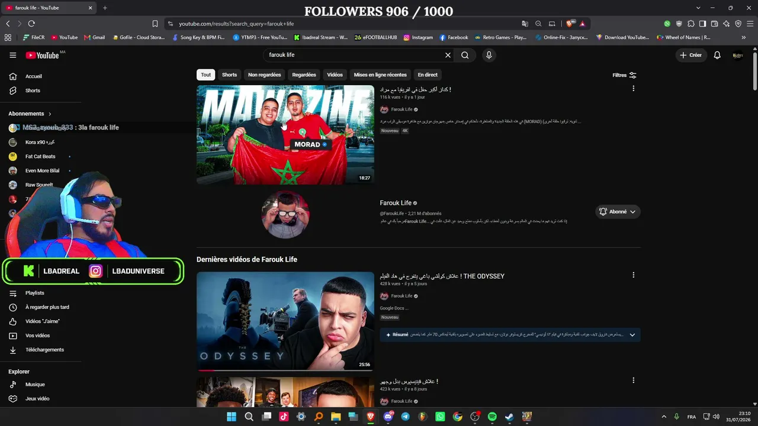Select the Shorts filter chip
The height and width of the screenshot is (426, 758).
click(229, 75)
